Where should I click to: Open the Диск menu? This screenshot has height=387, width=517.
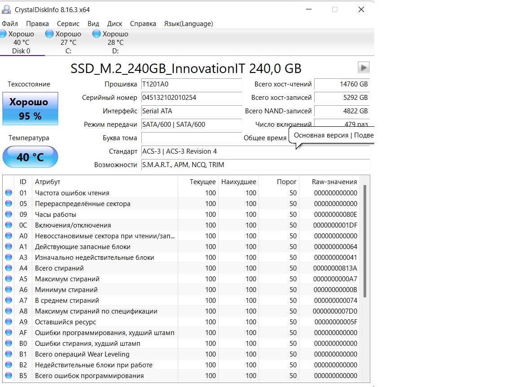click(114, 24)
